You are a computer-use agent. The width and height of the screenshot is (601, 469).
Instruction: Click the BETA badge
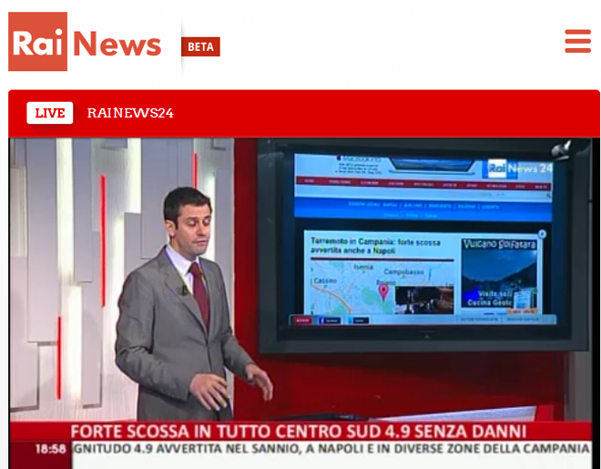point(200,46)
